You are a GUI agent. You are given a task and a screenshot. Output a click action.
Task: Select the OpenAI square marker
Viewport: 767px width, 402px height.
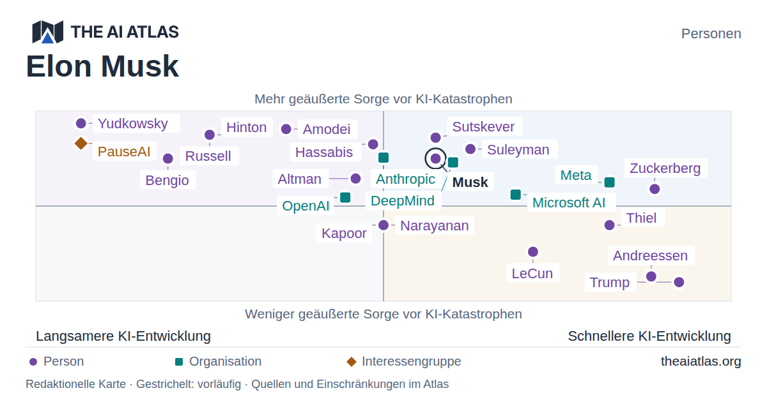[x=345, y=197]
